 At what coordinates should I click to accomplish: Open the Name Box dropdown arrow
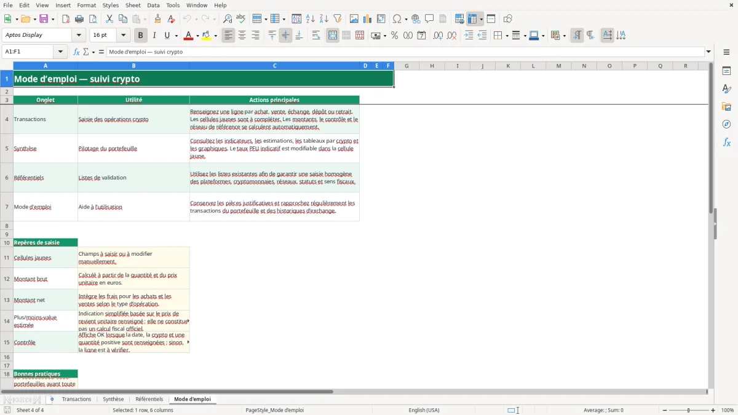[60, 52]
